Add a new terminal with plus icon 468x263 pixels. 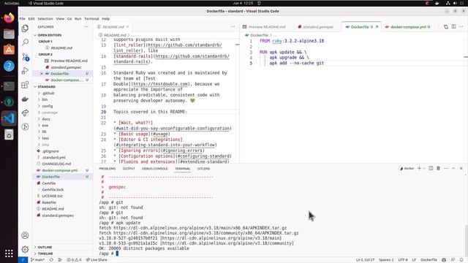point(419,169)
